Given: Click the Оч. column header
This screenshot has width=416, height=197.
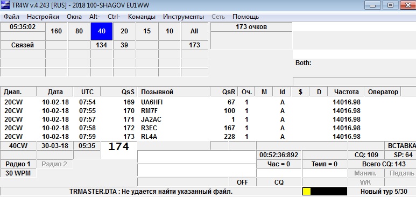Looking at the screenshot, I should pos(246,92).
